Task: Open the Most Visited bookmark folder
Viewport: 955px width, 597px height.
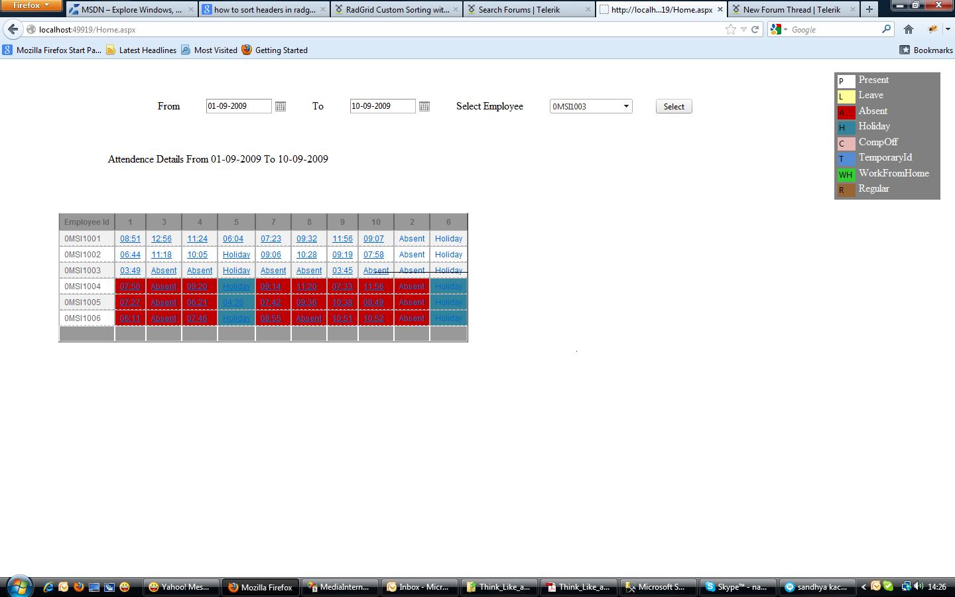Action: coord(209,50)
